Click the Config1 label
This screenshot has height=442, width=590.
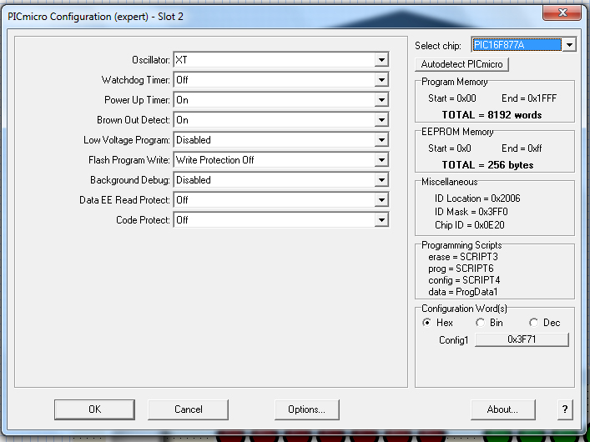pos(453,340)
